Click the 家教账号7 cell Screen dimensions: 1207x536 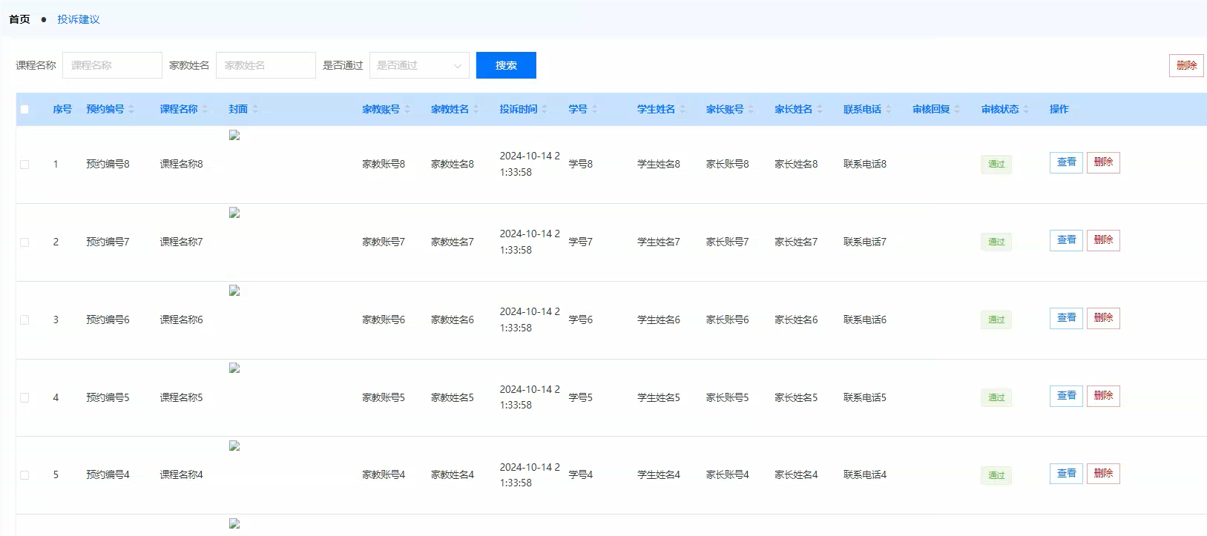(x=384, y=242)
